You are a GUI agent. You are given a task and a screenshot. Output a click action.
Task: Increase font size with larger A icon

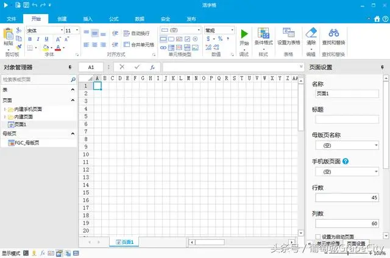(x=58, y=39)
